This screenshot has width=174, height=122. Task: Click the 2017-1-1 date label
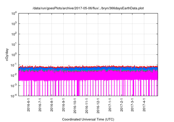(x=110, y=105)
